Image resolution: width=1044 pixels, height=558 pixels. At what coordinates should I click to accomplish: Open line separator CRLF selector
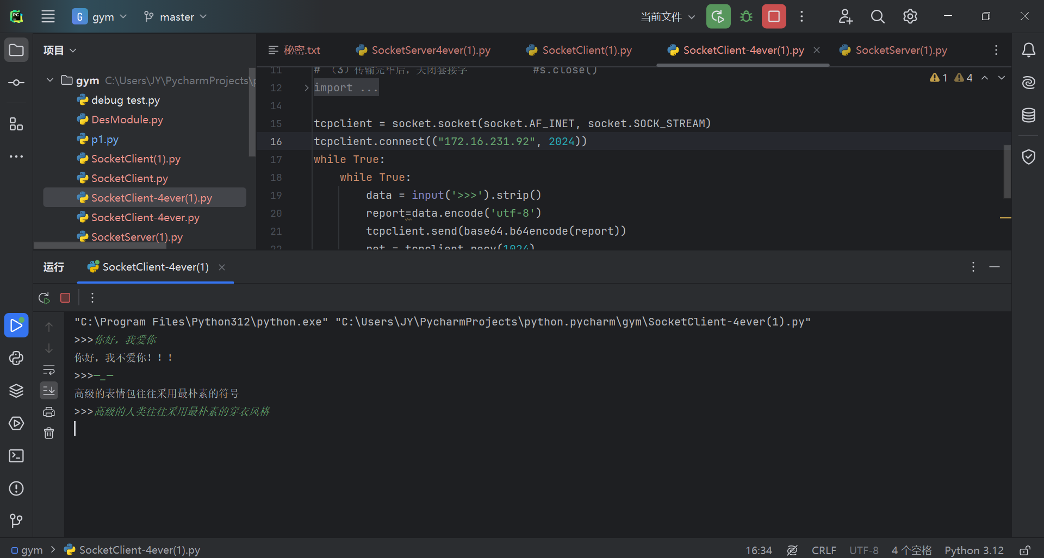click(824, 550)
